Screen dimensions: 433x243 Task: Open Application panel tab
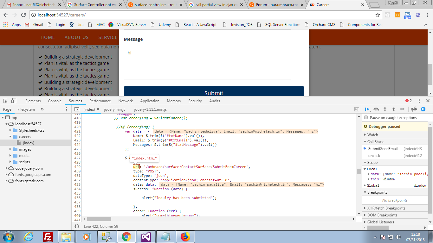coord(150,101)
